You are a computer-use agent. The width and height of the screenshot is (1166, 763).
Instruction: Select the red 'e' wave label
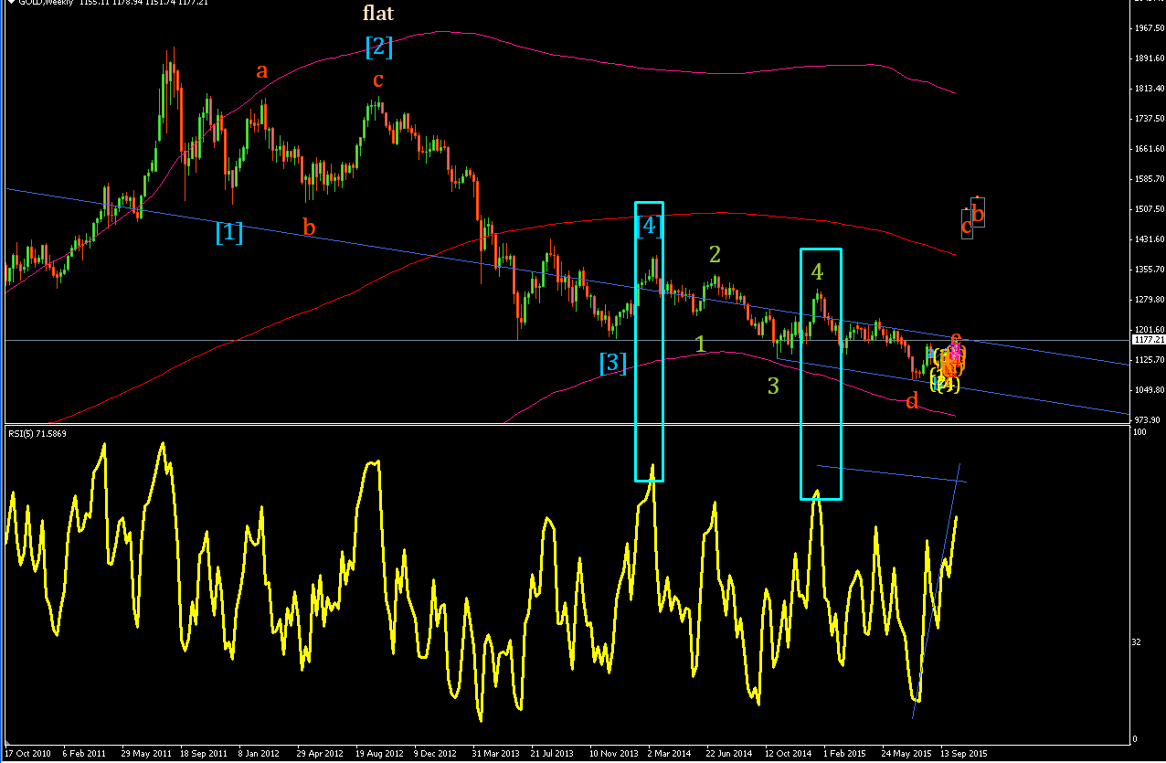[956, 338]
